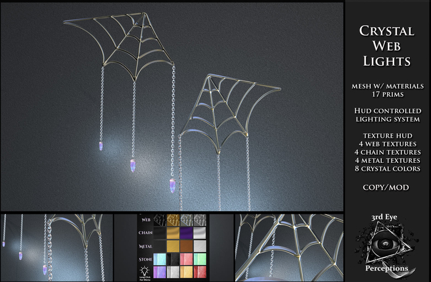The image size is (431, 282).
Task: Select the black web texture icon
Action: 160,220
